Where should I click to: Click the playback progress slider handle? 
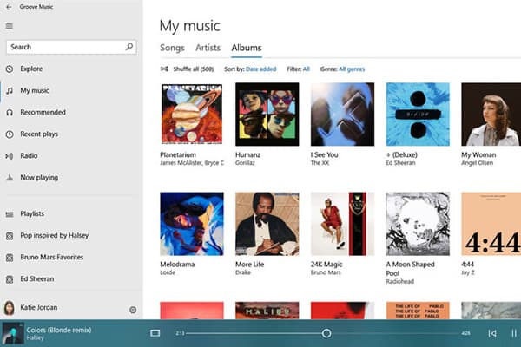point(326,333)
